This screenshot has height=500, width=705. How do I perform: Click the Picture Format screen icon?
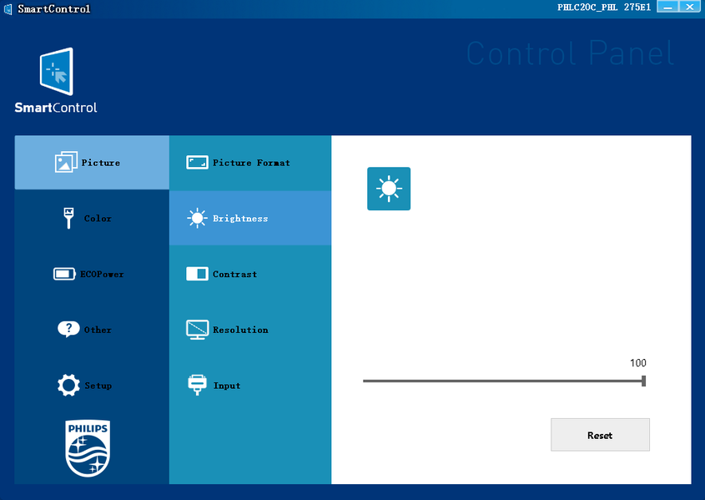tap(197, 162)
